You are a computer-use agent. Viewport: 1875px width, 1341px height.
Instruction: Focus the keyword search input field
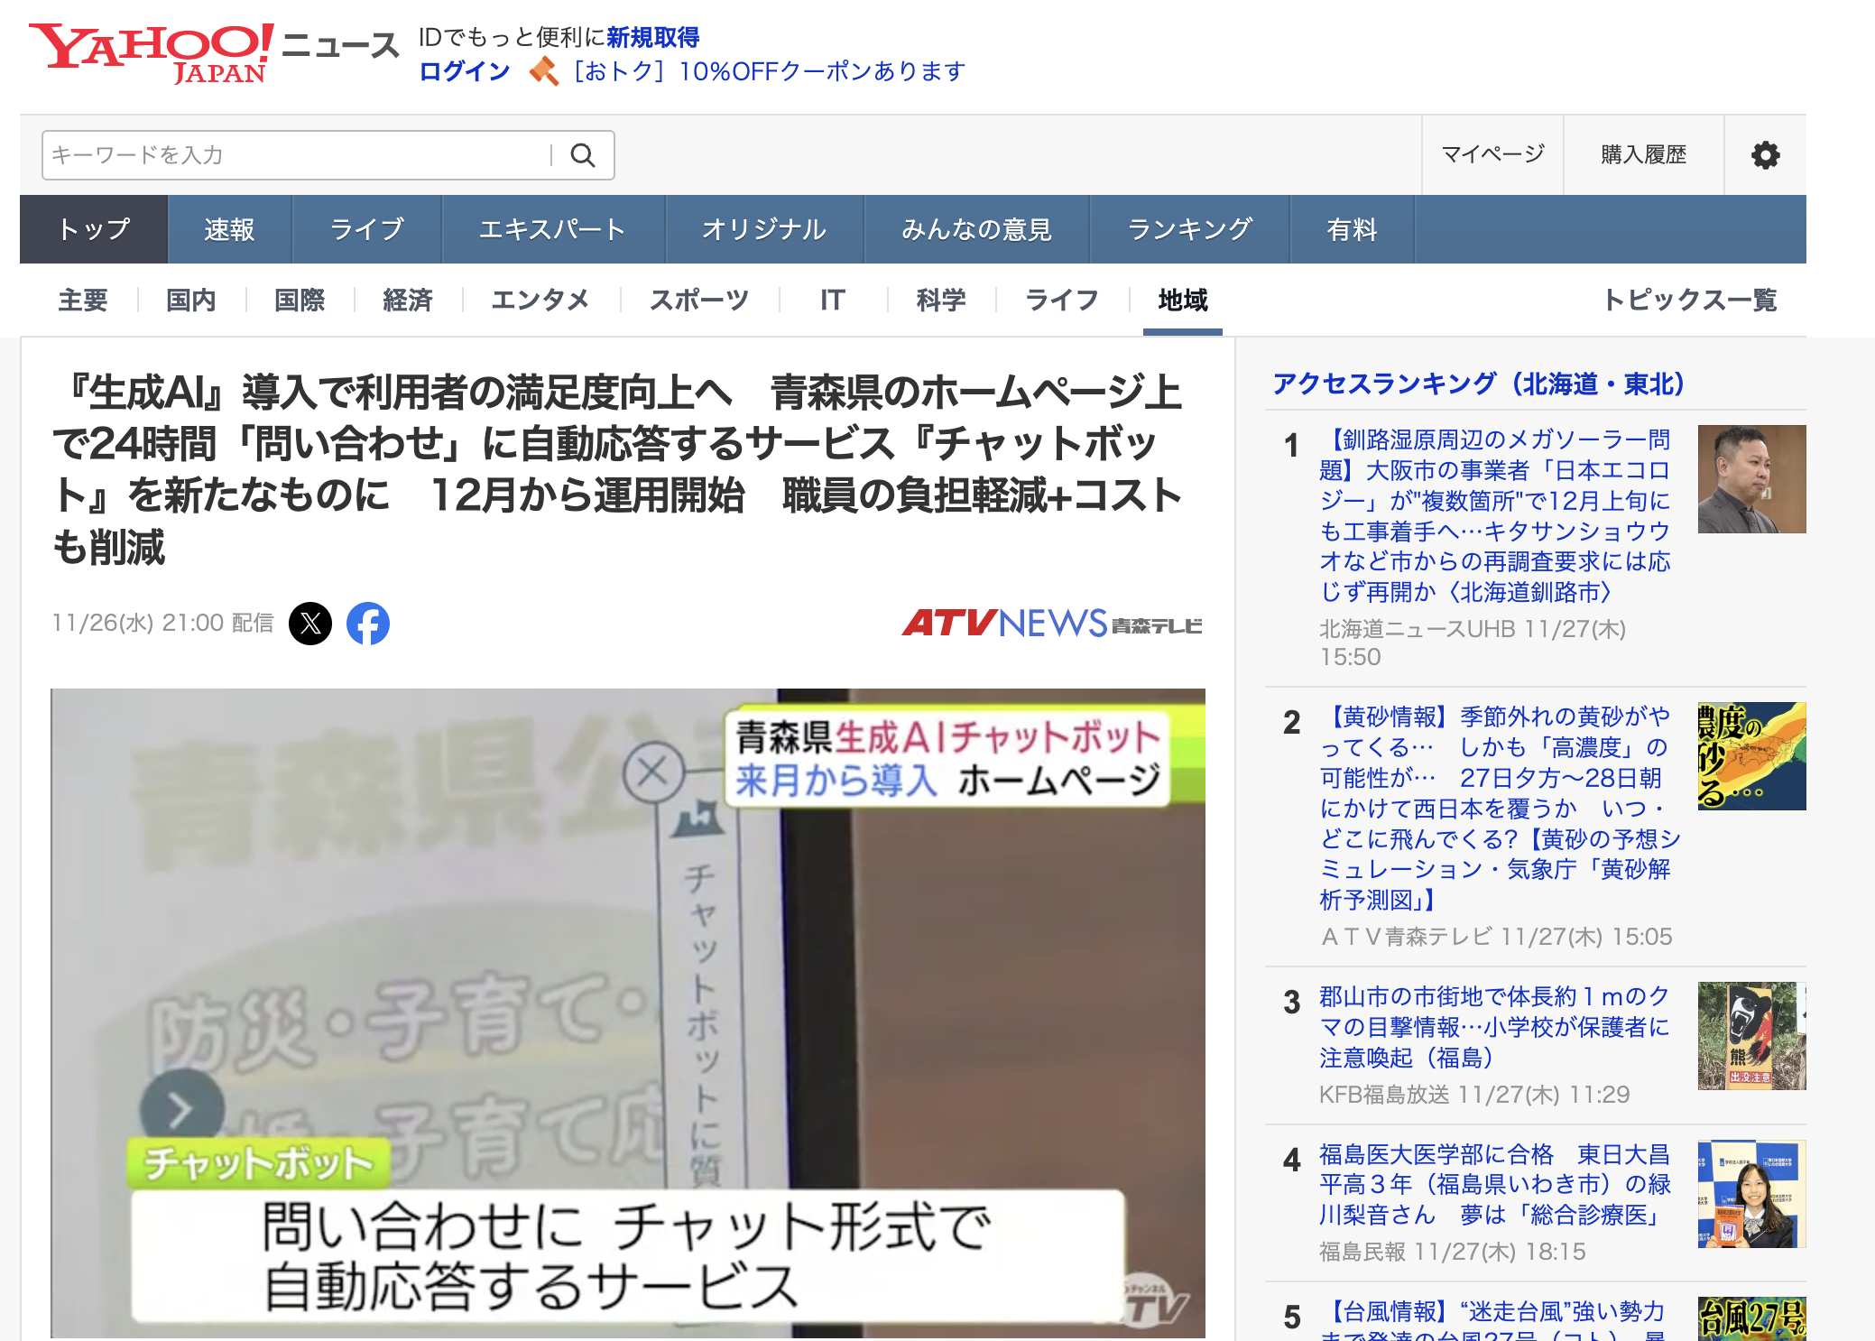pos(298,155)
